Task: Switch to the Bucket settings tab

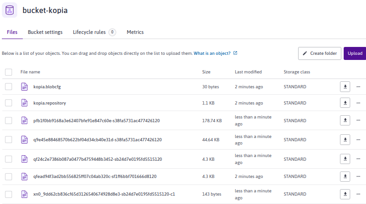Action: pos(45,32)
